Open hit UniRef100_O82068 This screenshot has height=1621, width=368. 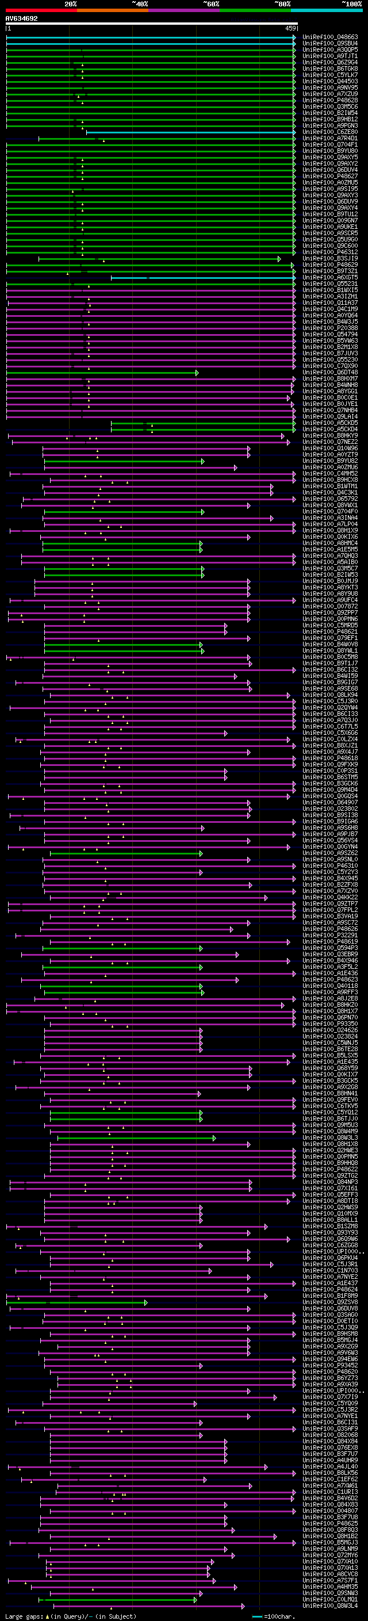(330, 1435)
